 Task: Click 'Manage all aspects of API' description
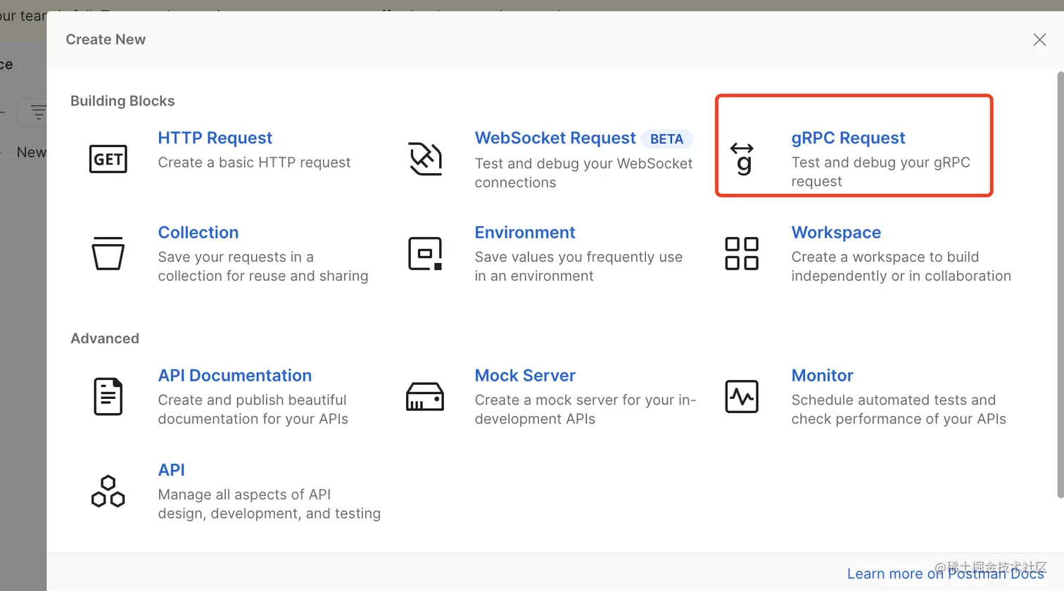(269, 504)
